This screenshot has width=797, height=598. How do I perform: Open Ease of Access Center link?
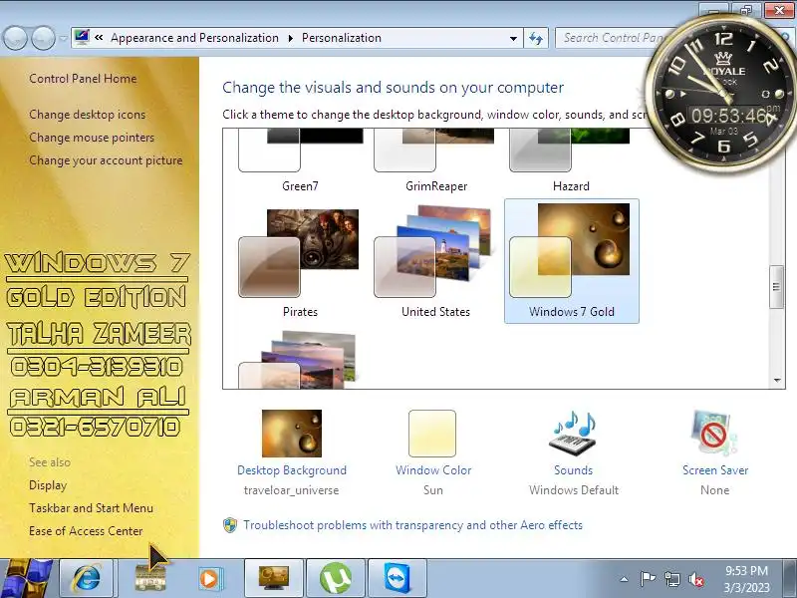(86, 531)
